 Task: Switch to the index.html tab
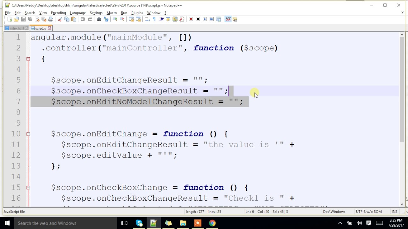[16, 28]
